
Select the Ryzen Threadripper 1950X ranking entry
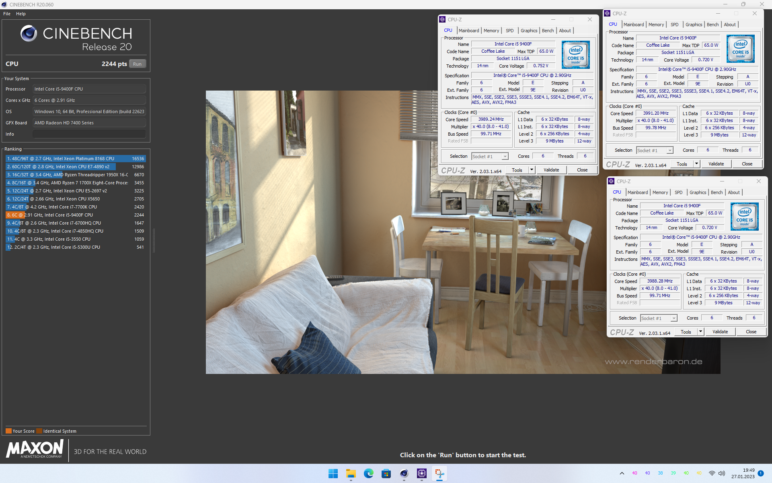76,175
